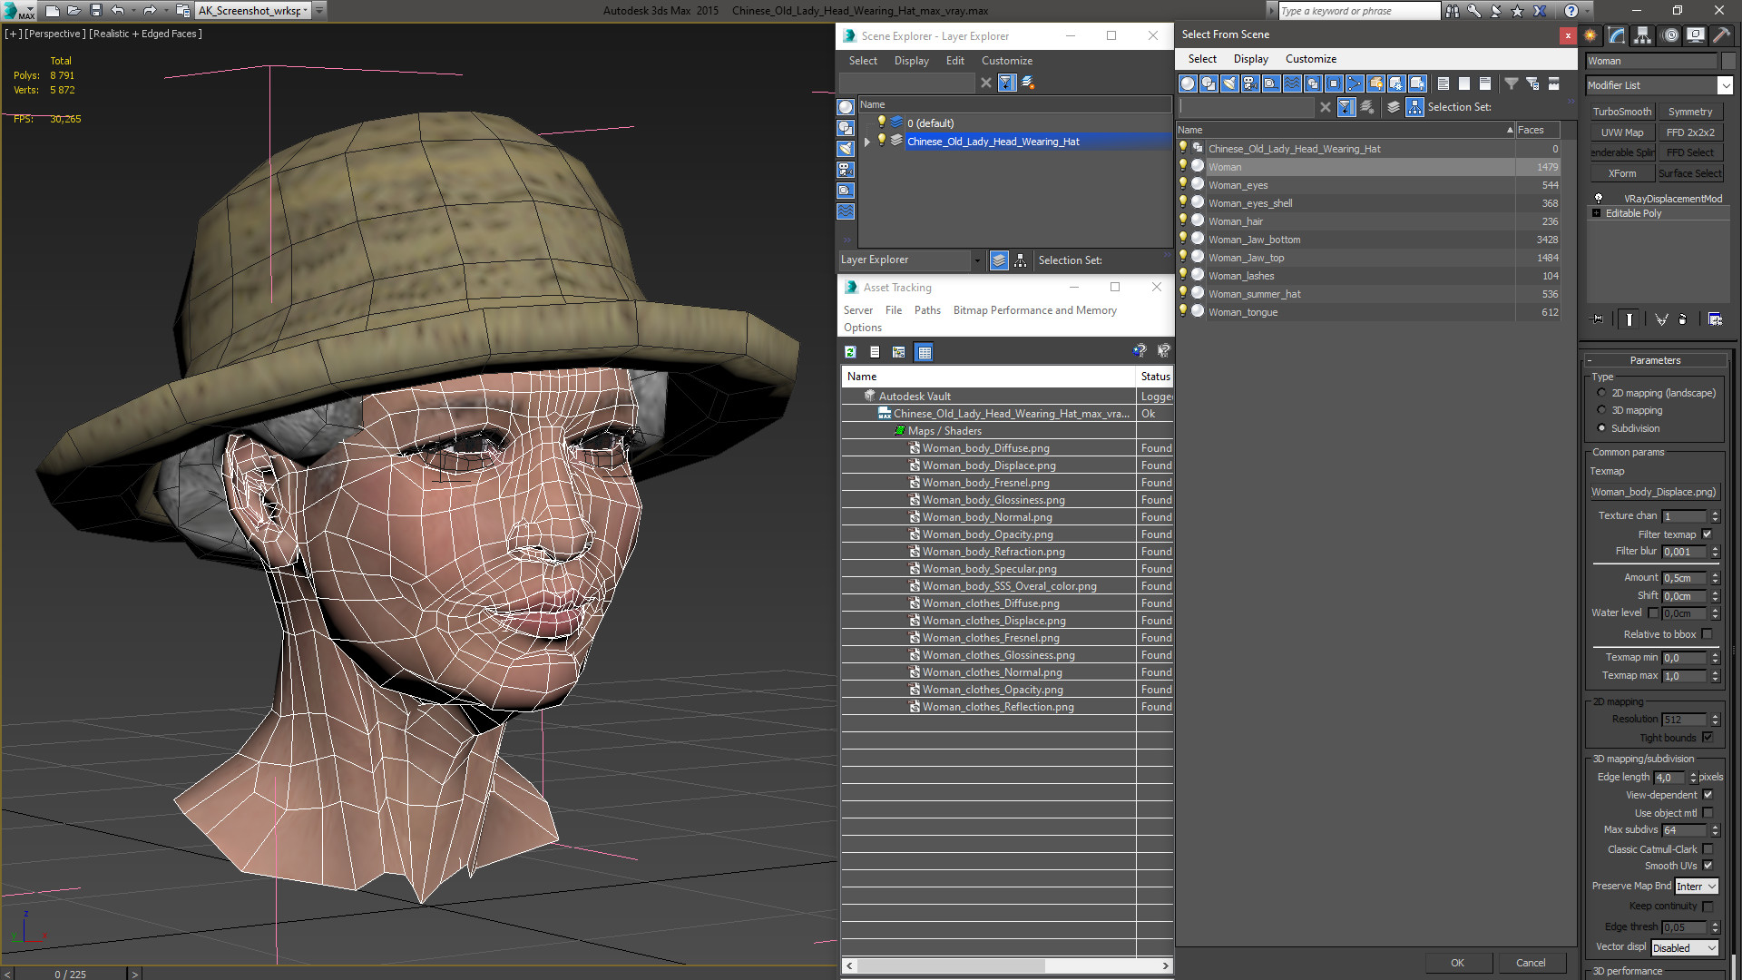Image resolution: width=1742 pixels, height=980 pixels.
Task: Toggle Display Lights filter in Select From Scene
Action: pos(1229,83)
